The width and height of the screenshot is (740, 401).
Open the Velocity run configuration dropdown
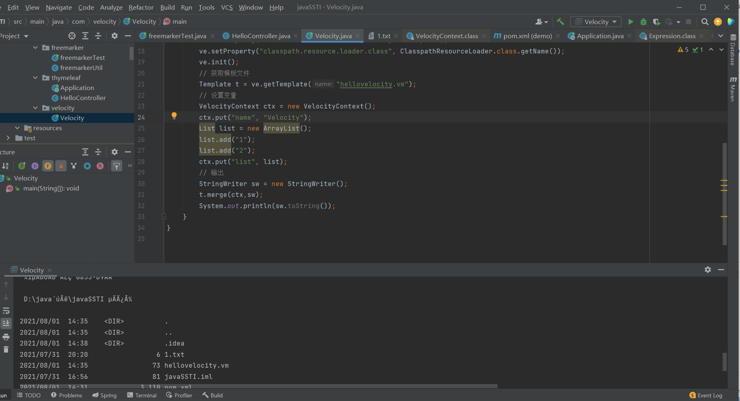click(596, 22)
